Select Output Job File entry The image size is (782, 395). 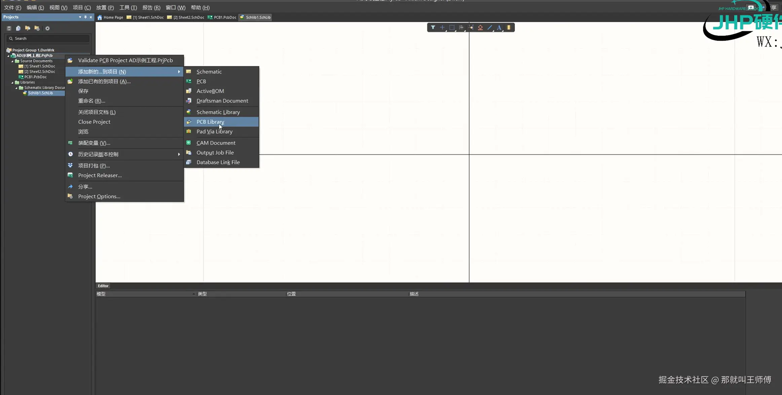(x=222, y=152)
